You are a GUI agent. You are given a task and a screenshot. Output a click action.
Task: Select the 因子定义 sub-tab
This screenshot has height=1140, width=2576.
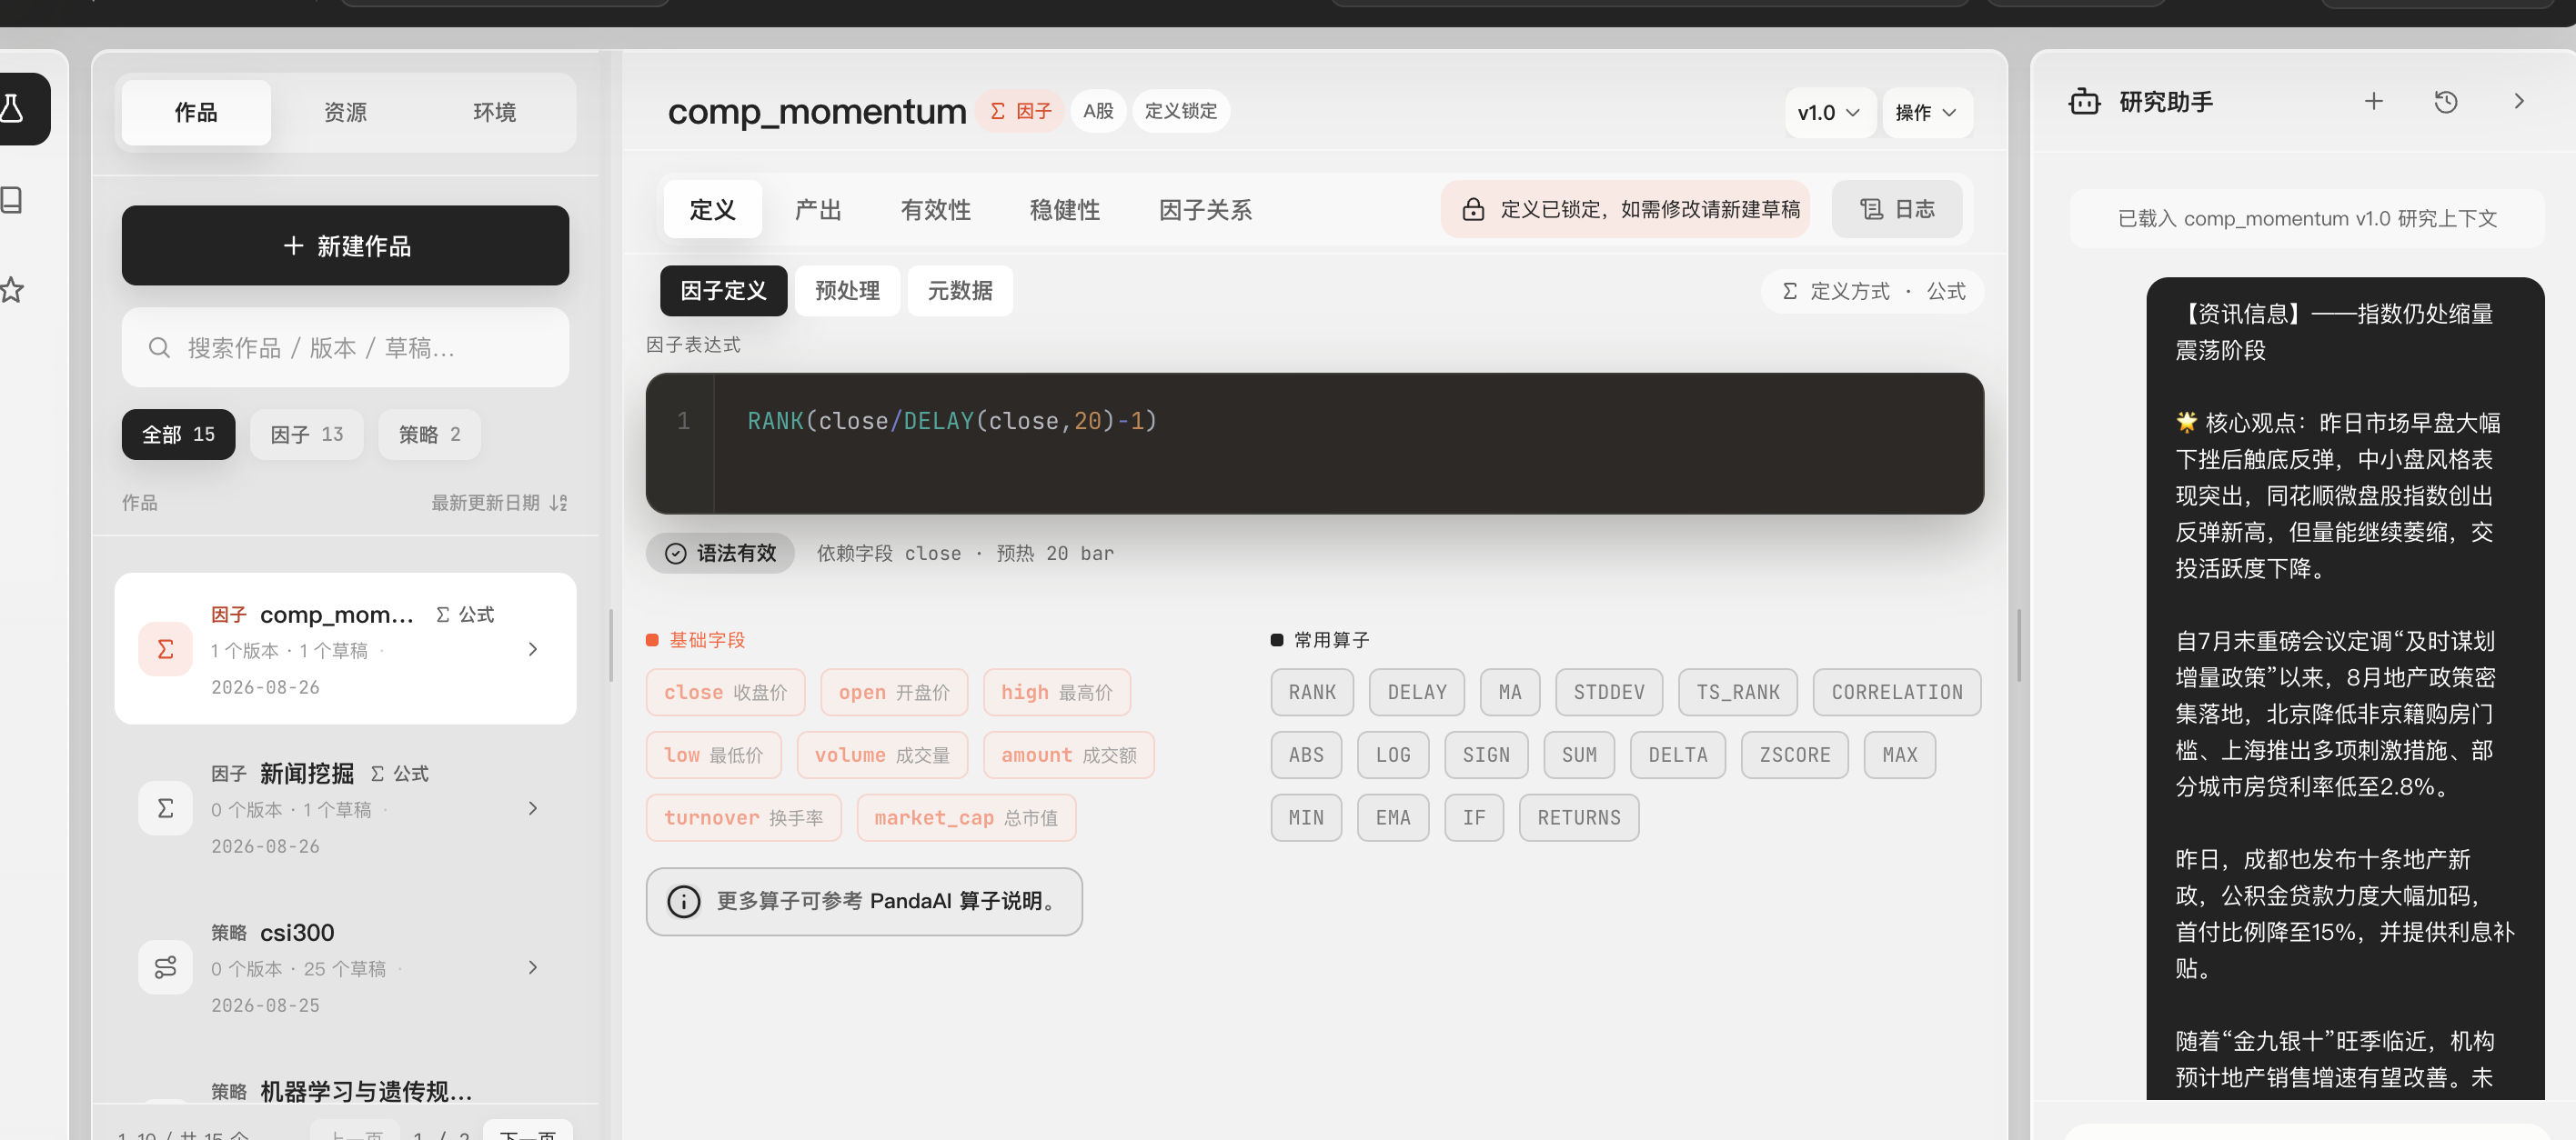(x=723, y=291)
